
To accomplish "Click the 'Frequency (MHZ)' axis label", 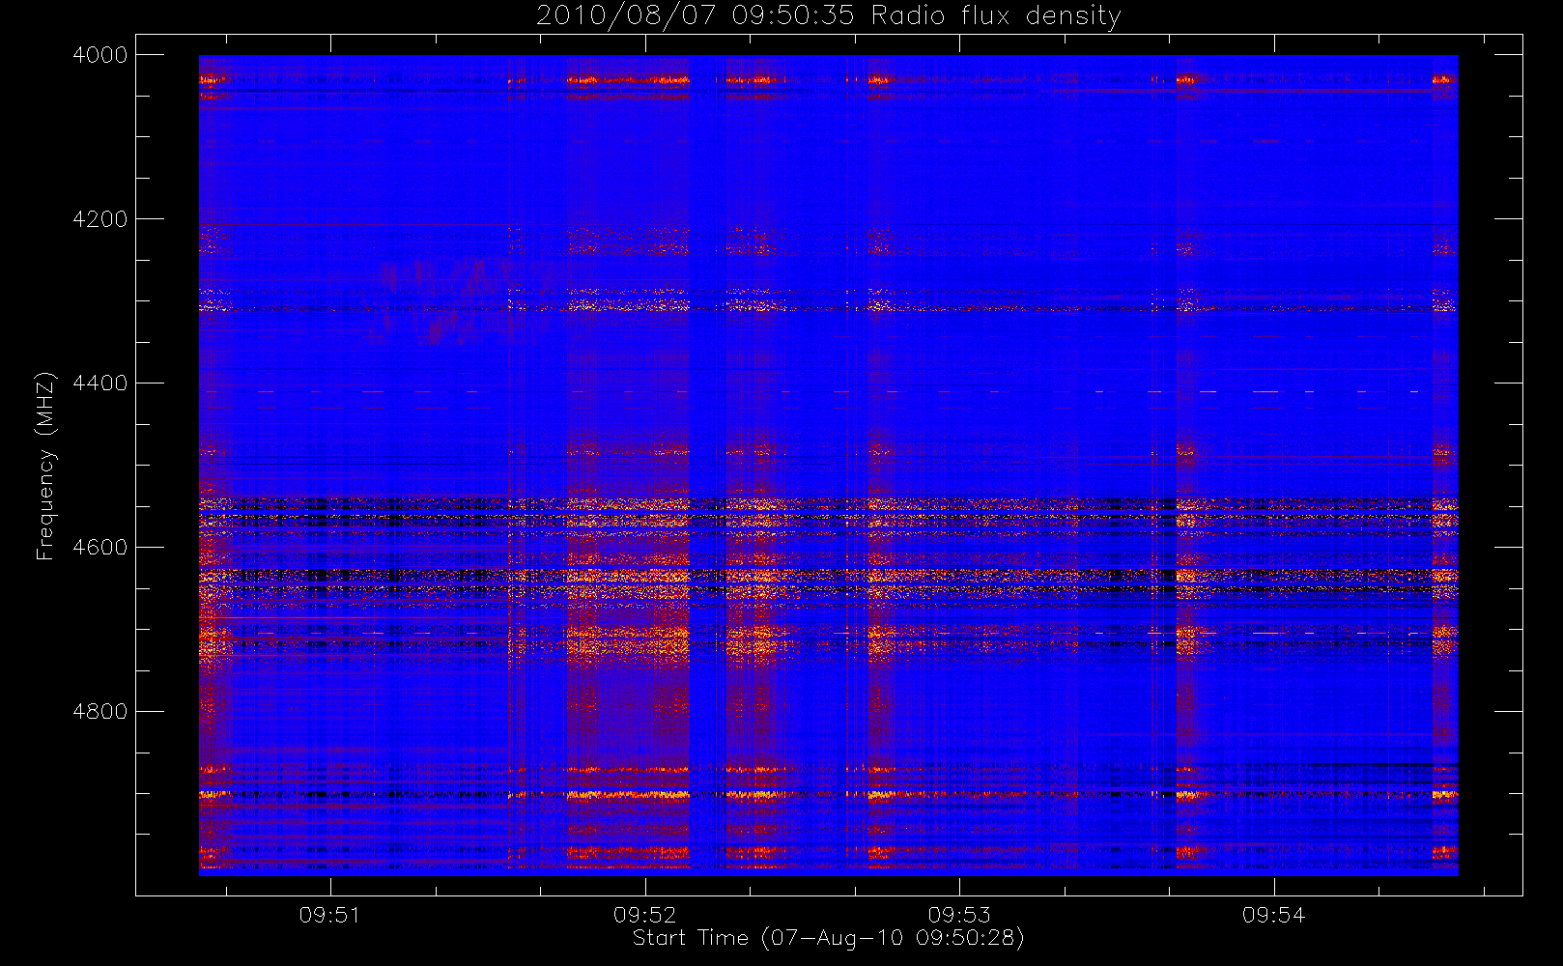I will (x=45, y=466).
